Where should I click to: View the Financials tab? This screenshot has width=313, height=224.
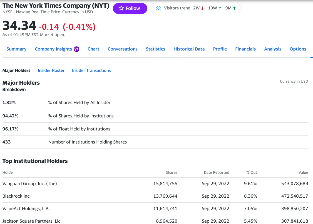[x=245, y=49]
